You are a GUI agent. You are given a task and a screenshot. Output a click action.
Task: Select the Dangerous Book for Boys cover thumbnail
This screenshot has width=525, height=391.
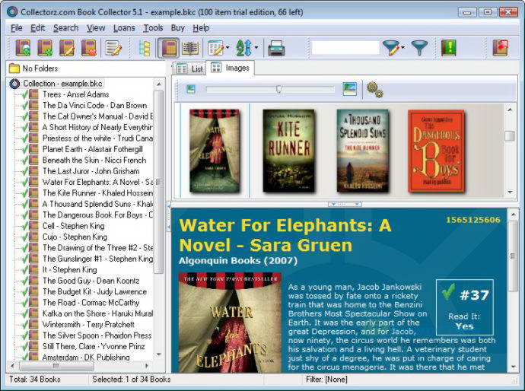pyautogui.click(x=436, y=151)
